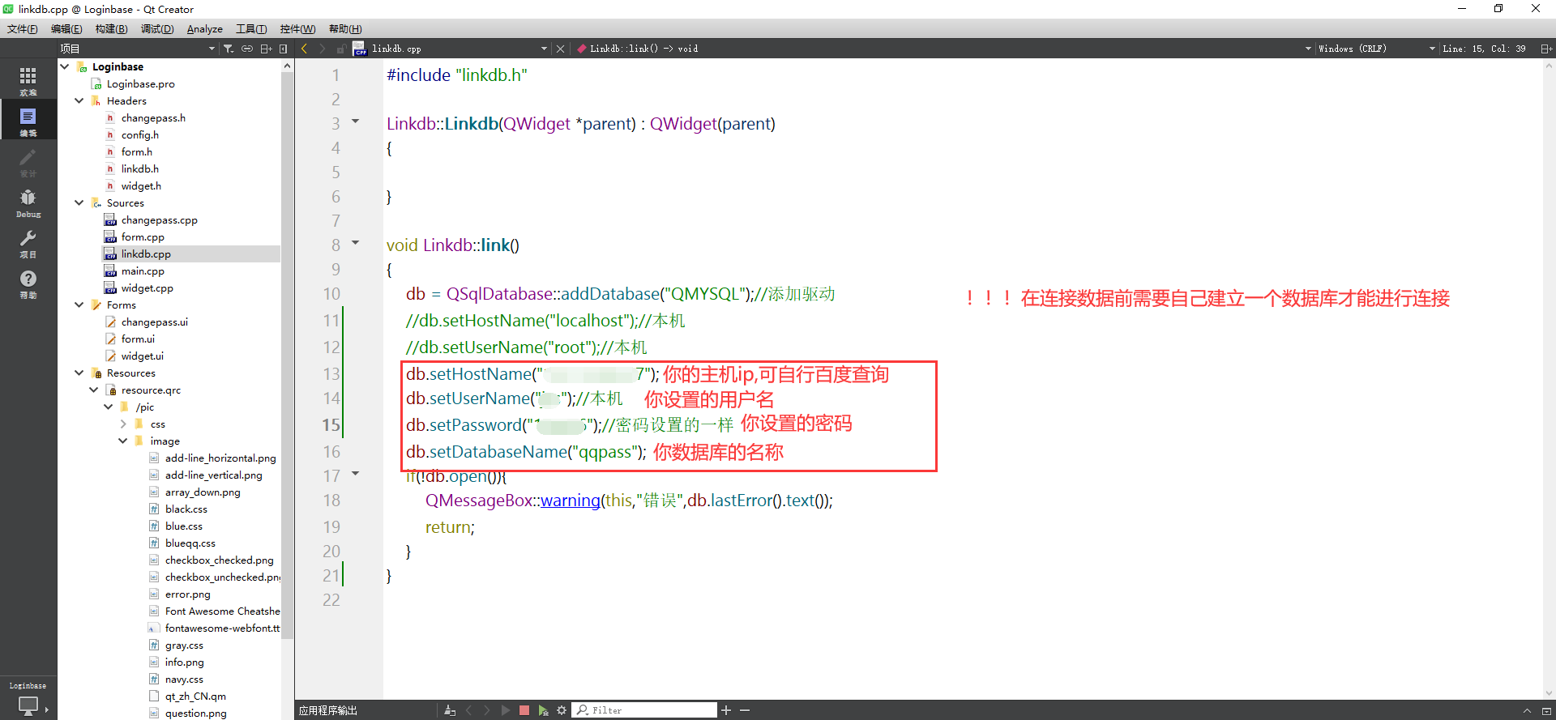Expand the css folder

(123, 424)
